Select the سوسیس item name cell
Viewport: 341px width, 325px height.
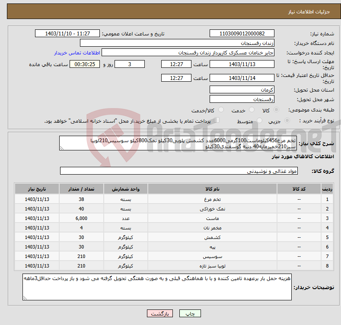tap(213, 256)
